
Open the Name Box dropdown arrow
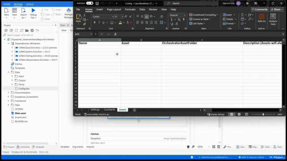click(91, 34)
